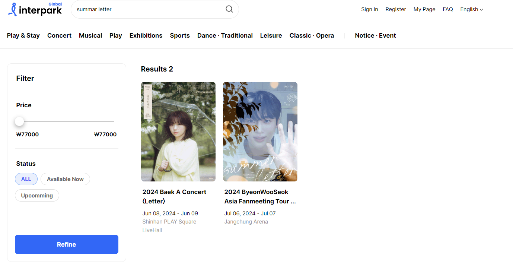
Task: Expand the English language dropdown
Action: coord(472,9)
